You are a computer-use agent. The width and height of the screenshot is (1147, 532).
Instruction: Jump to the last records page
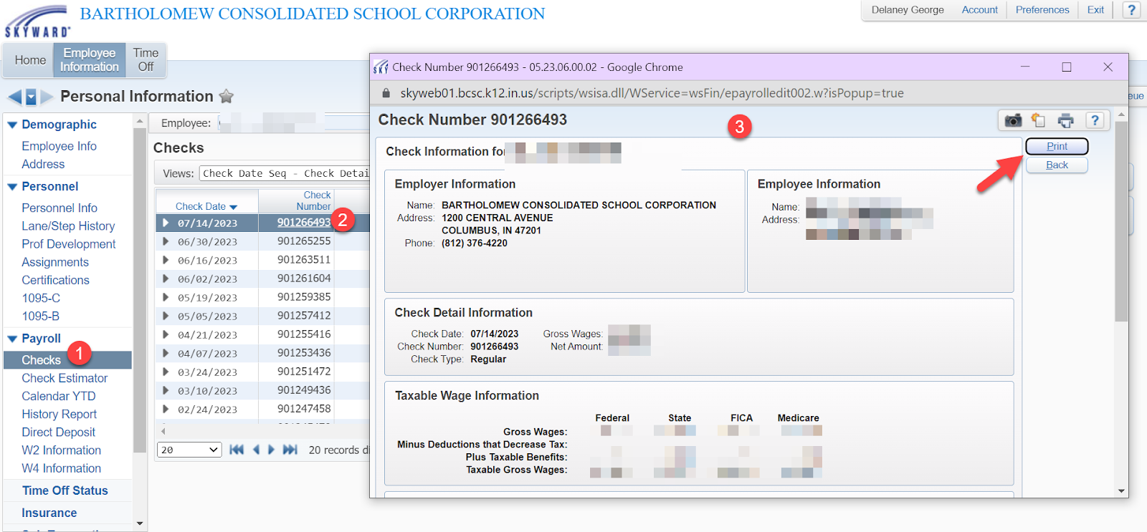tap(290, 450)
